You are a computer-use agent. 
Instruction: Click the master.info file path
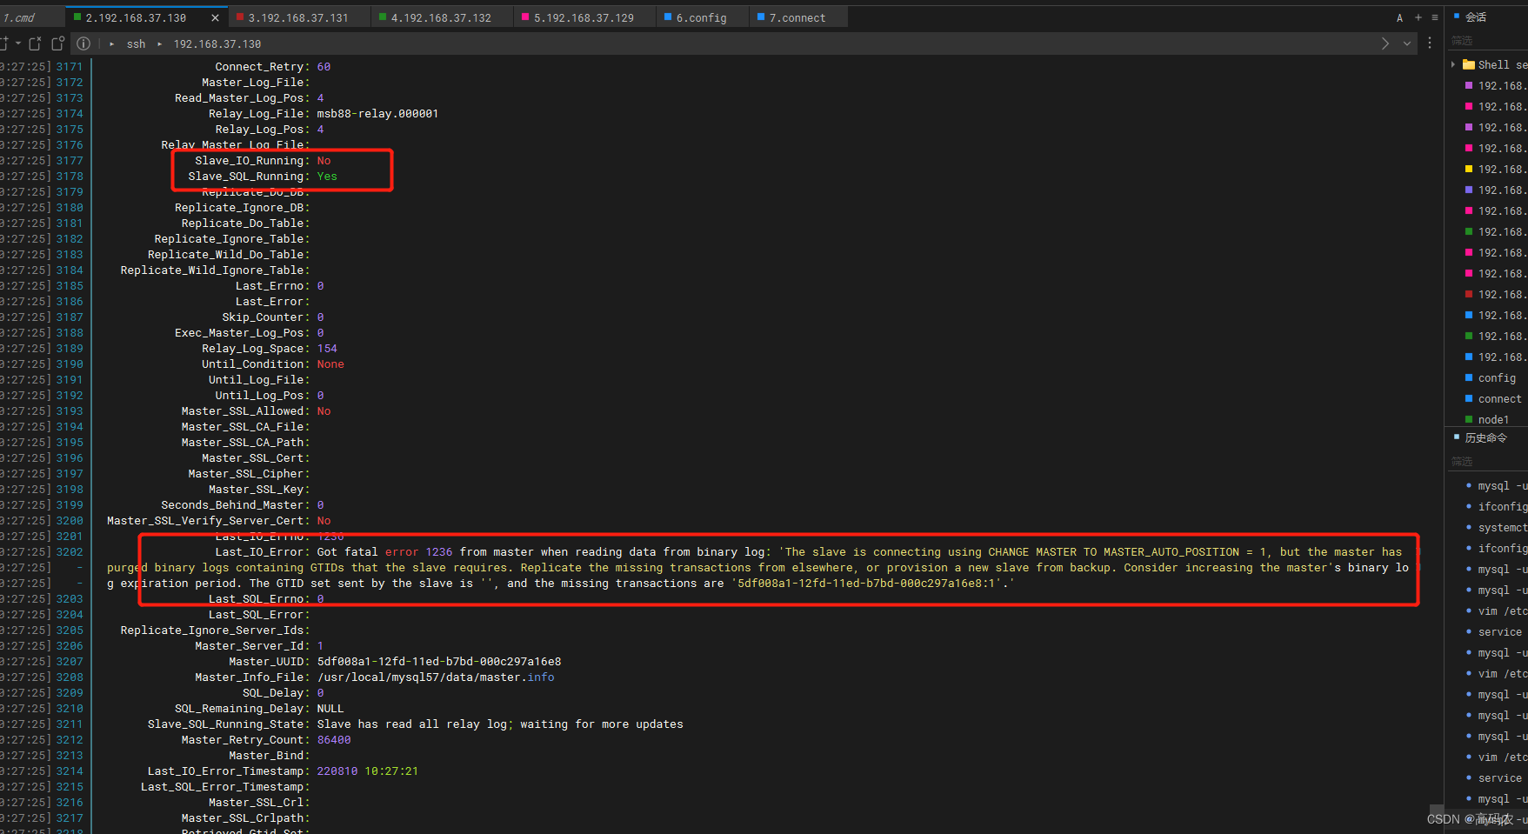436,677
